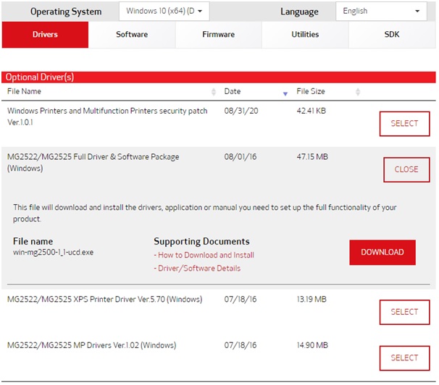439x385 pixels.
Task: Select the Windows Printers security patch
Action: point(404,124)
